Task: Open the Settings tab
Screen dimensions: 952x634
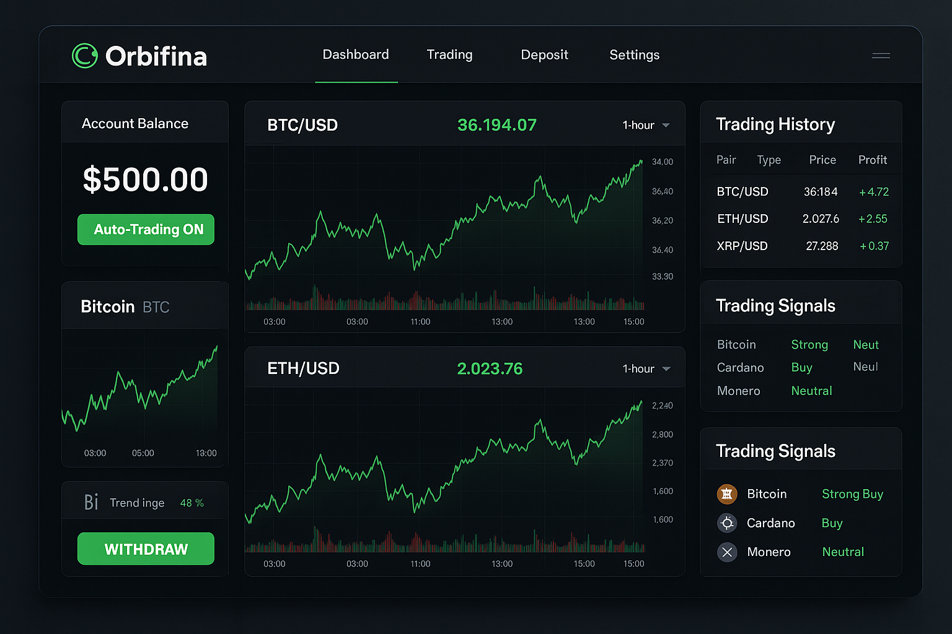Action: coord(634,55)
